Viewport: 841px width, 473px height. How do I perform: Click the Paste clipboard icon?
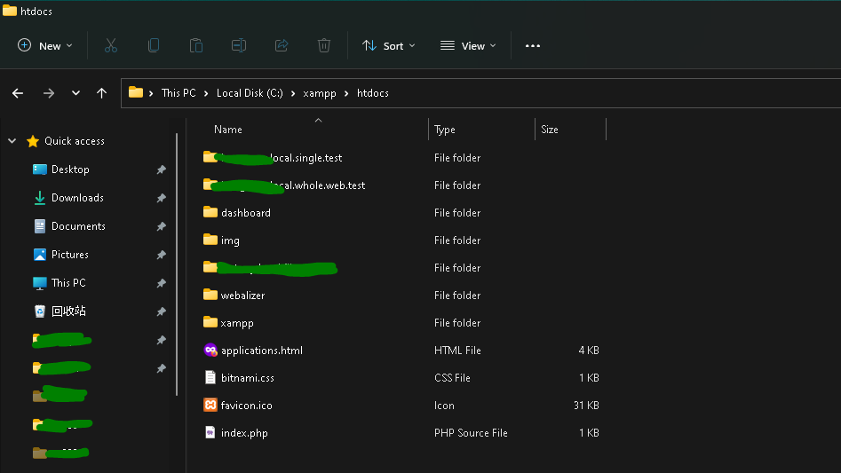pyautogui.click(x=196, y=45)
